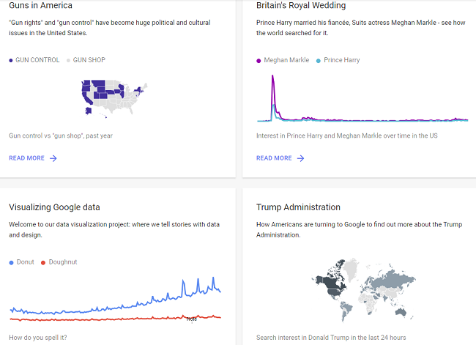Screen dimensions: 476x345
Task: Click description starting '"Gun rights" and "gun control"'
Action: pyautogui.click(x=110, y=28)
